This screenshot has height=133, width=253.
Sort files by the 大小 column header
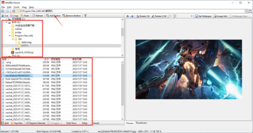click(x=46, y=59)
